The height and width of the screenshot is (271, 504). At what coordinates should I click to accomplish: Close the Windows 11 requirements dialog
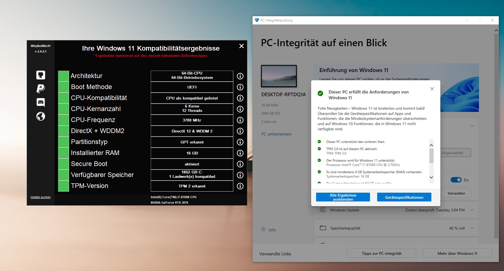point(432,89)
